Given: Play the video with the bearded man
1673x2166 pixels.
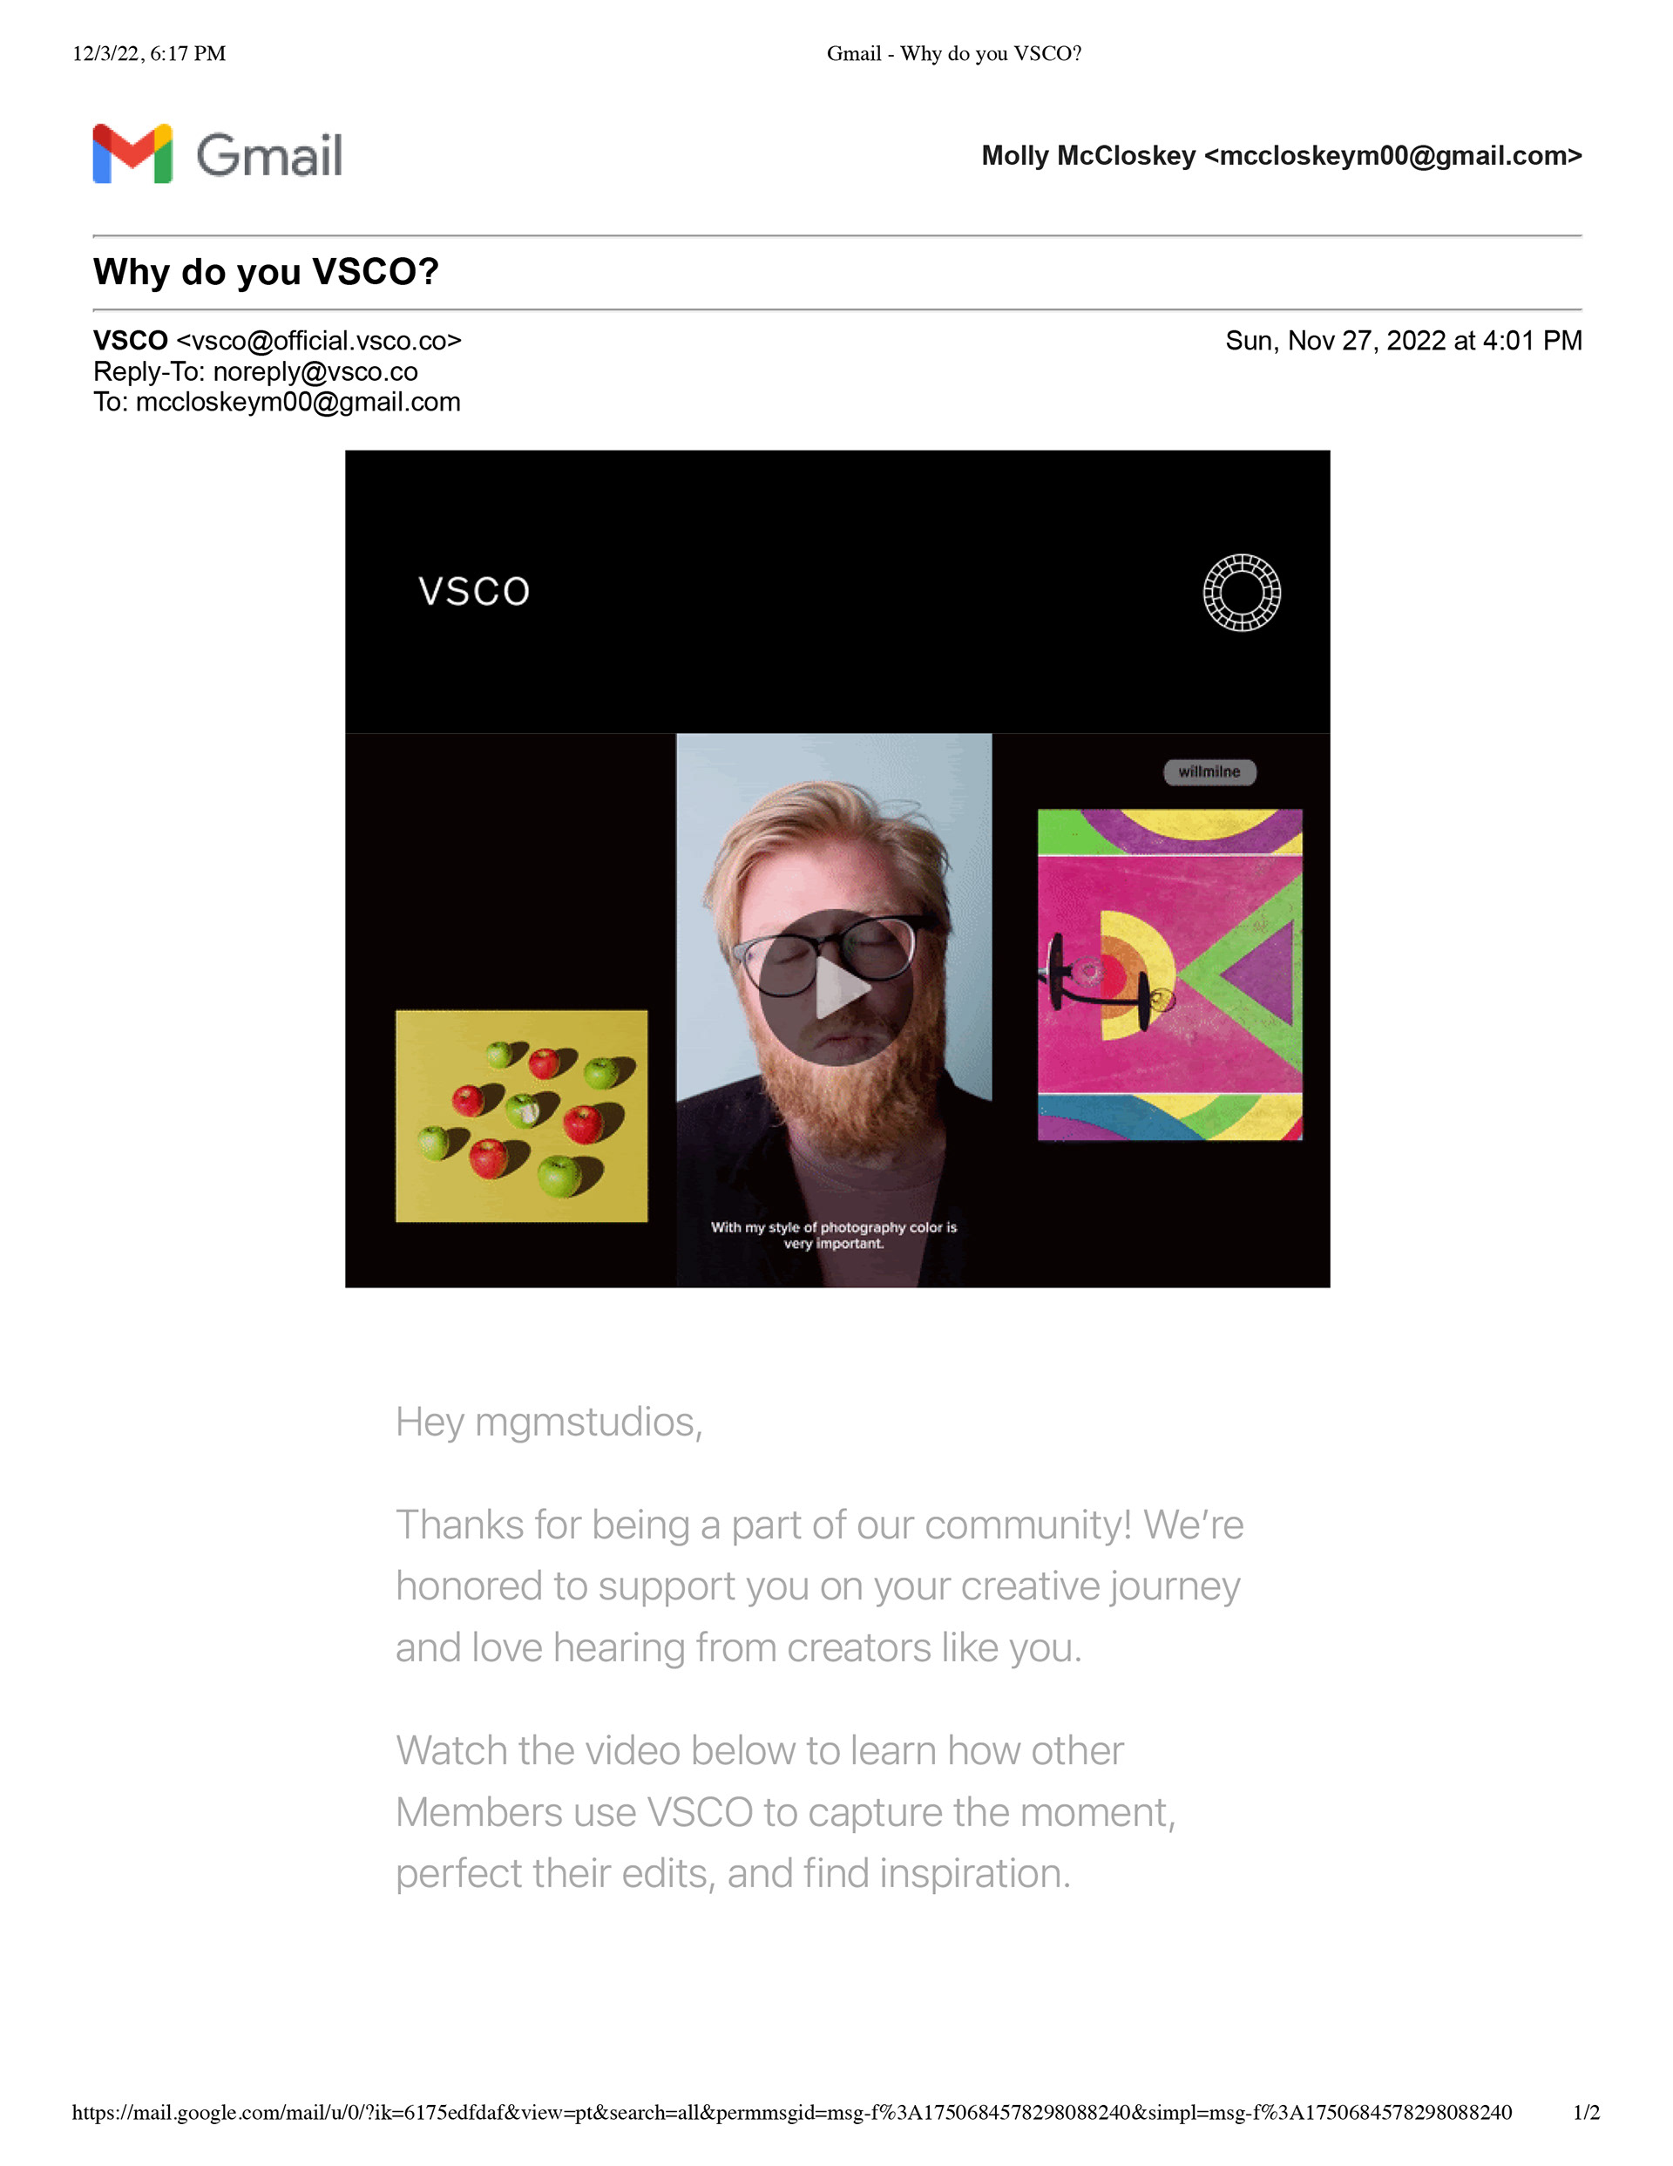Looking at the screenshot, I should click(x=836, y=988).
